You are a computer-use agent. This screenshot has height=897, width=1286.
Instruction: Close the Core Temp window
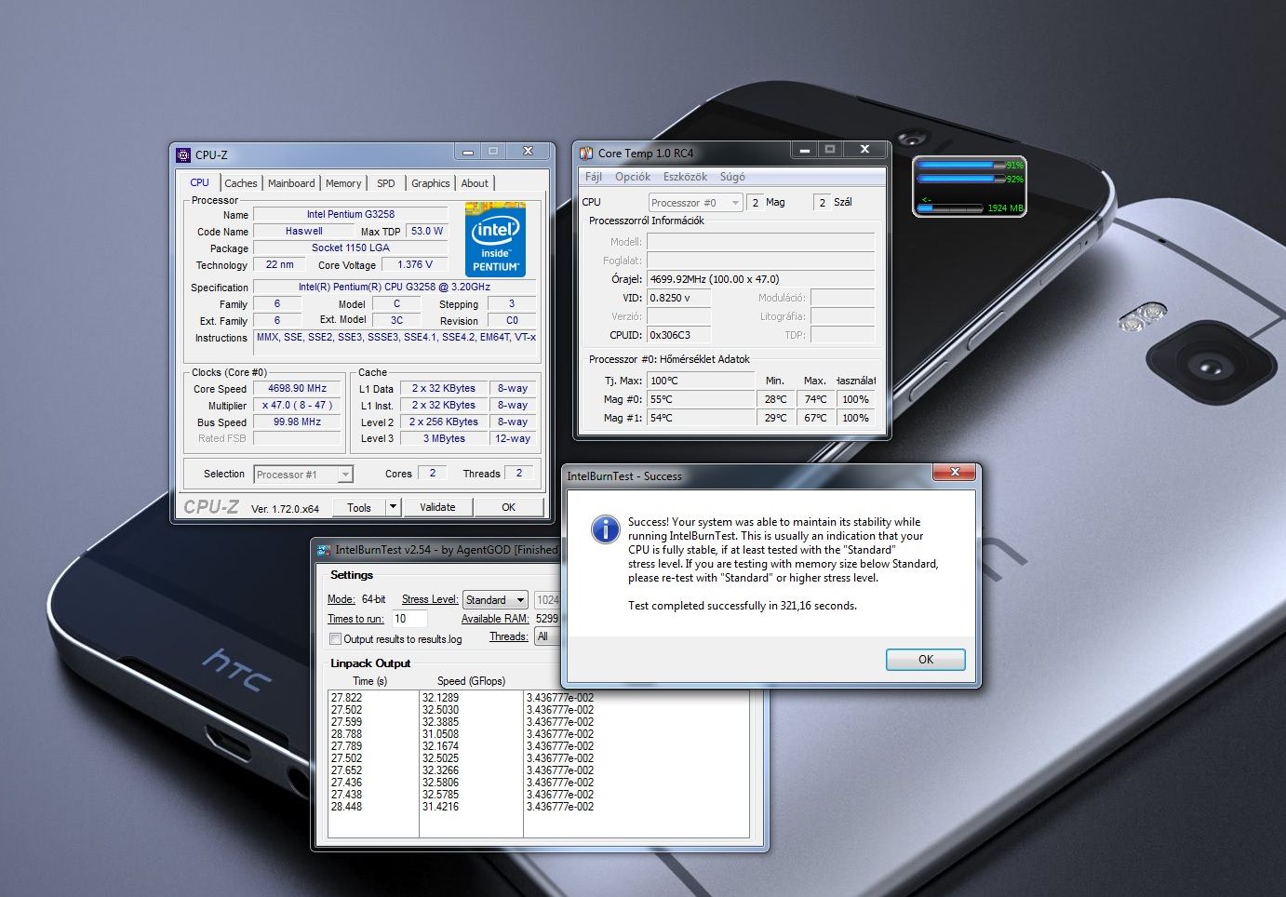[x=864, y=149]
